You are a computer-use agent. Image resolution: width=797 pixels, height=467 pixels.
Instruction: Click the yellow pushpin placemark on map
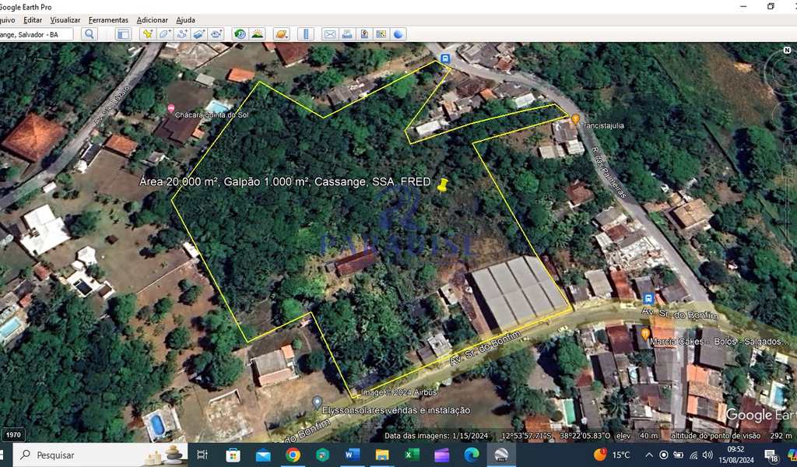pos(443,185)
